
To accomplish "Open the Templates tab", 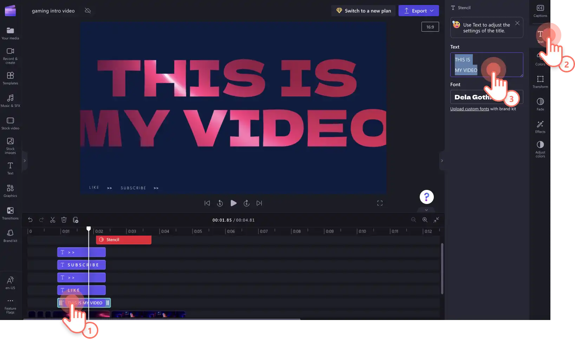I will pyautogui.click(x=10, y=78).
